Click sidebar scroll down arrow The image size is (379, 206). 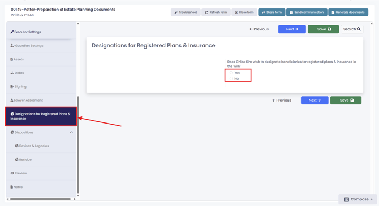pyautogui.click(x=78, y=196)
